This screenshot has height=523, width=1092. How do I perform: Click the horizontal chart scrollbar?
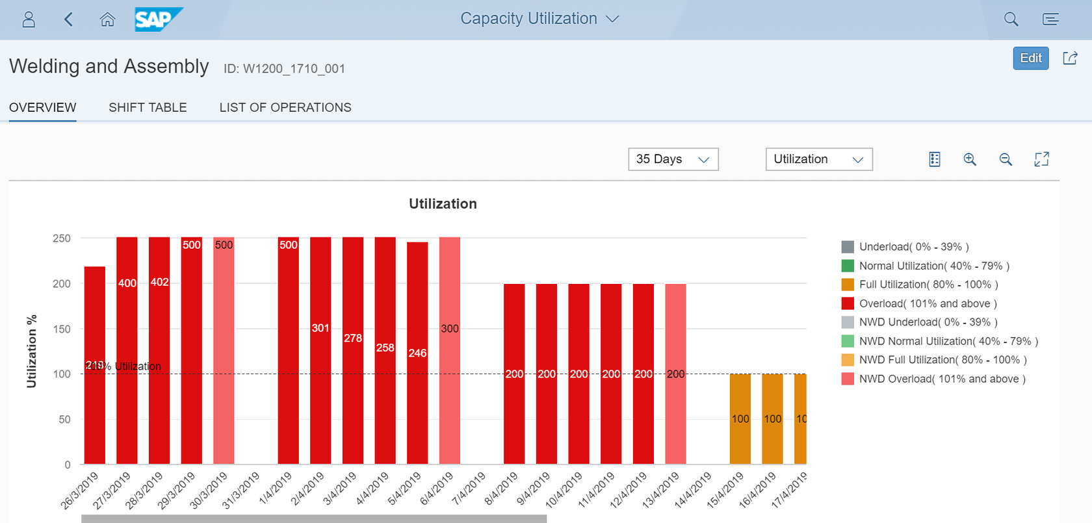pyautogui.click(x=314, y=519)
